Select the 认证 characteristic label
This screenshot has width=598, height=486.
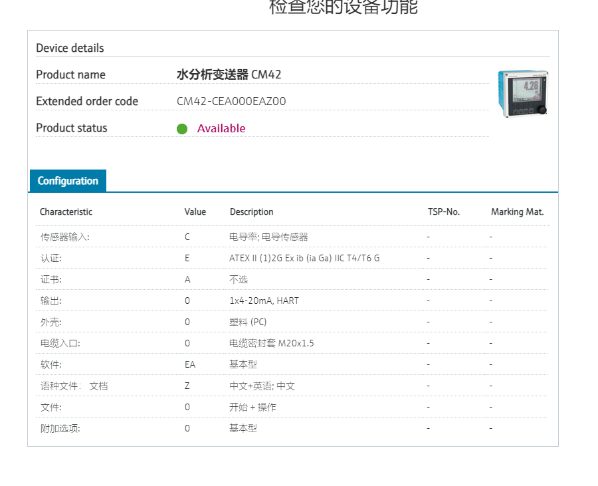(50, 258)
